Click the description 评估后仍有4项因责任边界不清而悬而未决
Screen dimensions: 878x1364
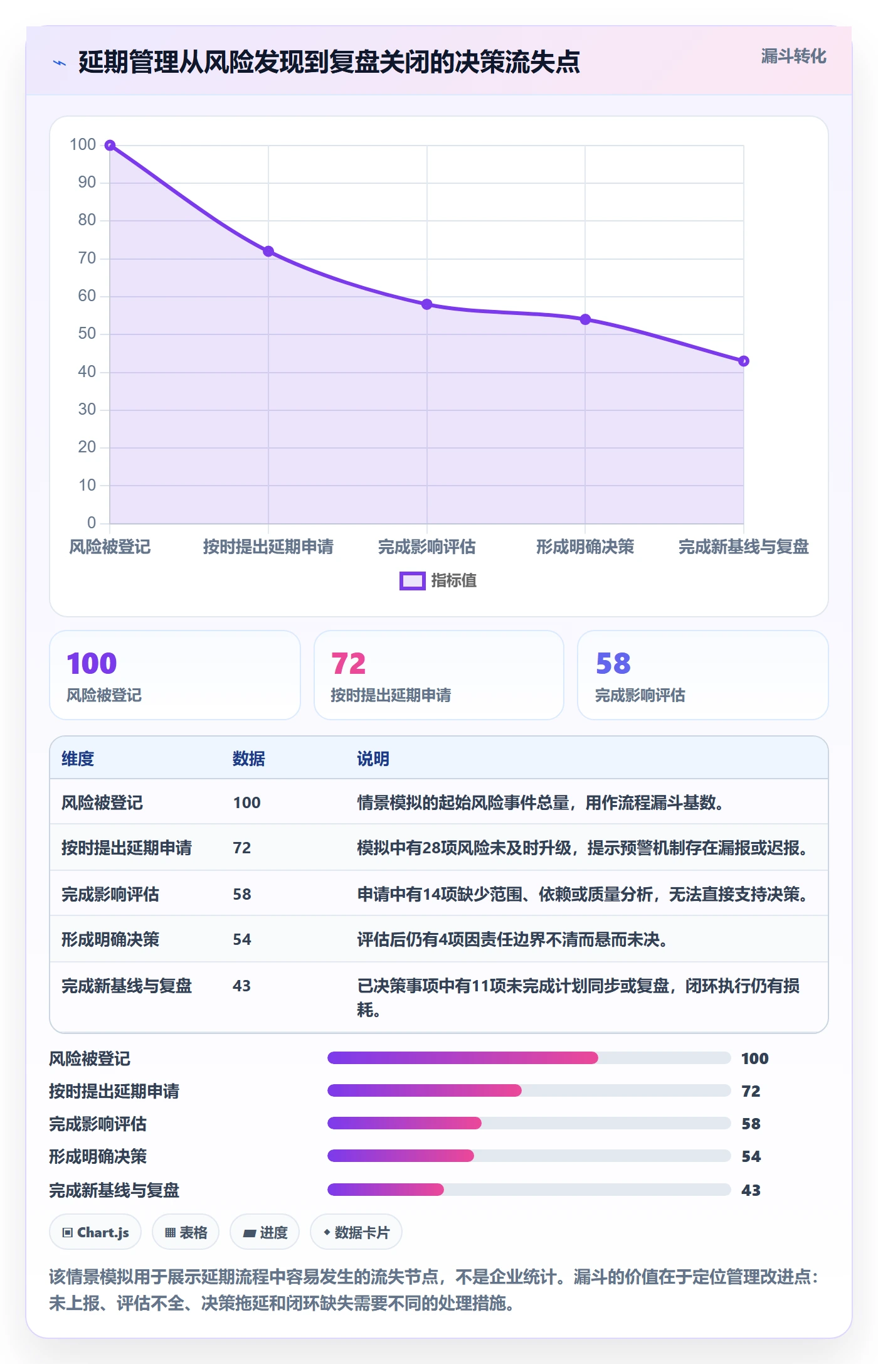pos(512,939)
